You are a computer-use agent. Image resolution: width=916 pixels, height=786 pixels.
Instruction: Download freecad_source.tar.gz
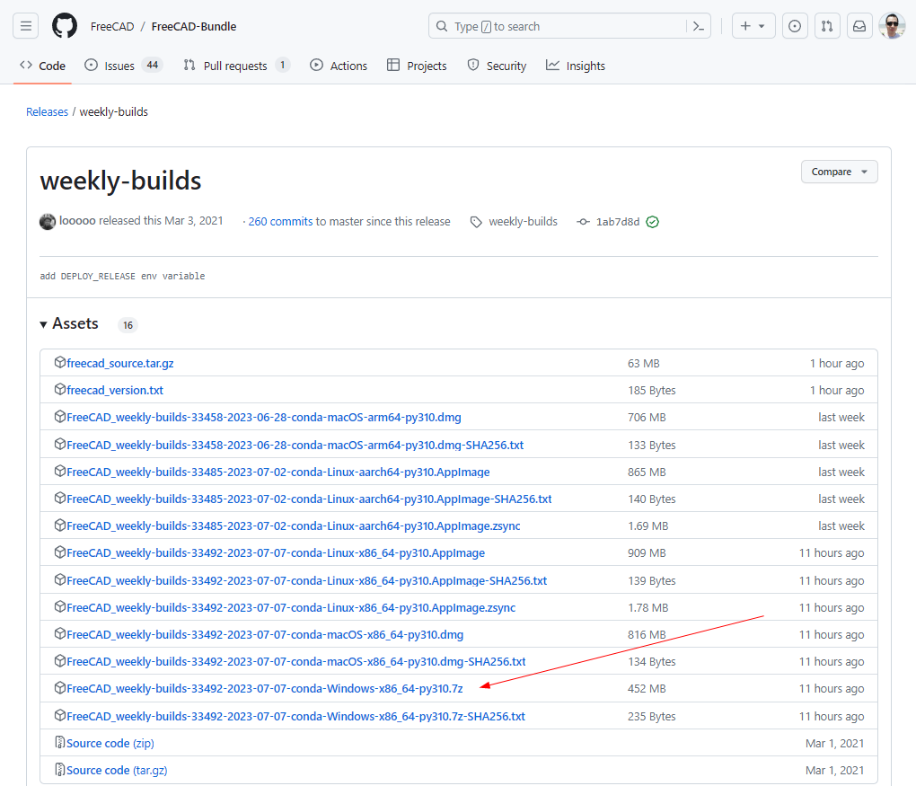point(119,363)
